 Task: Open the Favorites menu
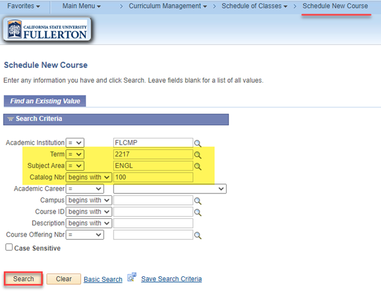click(x=23, y=6)
